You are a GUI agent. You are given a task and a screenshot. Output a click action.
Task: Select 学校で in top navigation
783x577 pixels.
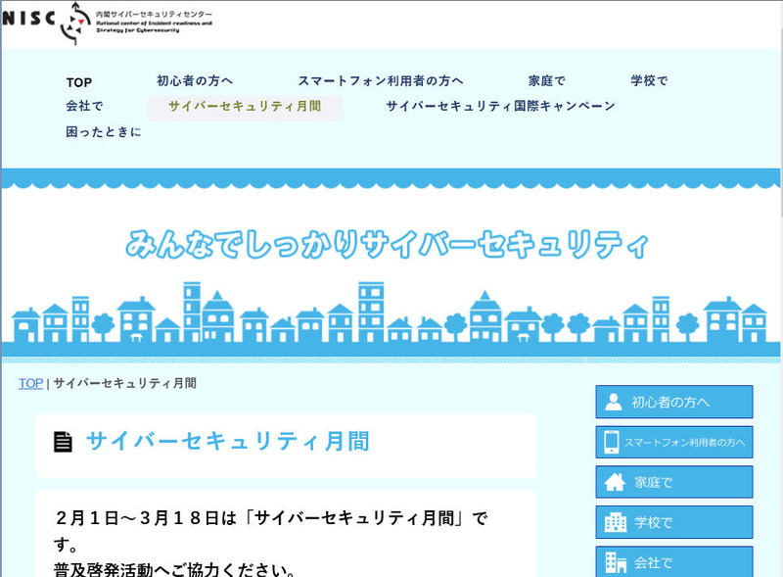pyautogui.click(x=649, y=81)
